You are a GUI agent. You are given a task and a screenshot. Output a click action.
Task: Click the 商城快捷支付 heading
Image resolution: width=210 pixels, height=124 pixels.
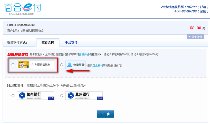click(x=18, y=54)
